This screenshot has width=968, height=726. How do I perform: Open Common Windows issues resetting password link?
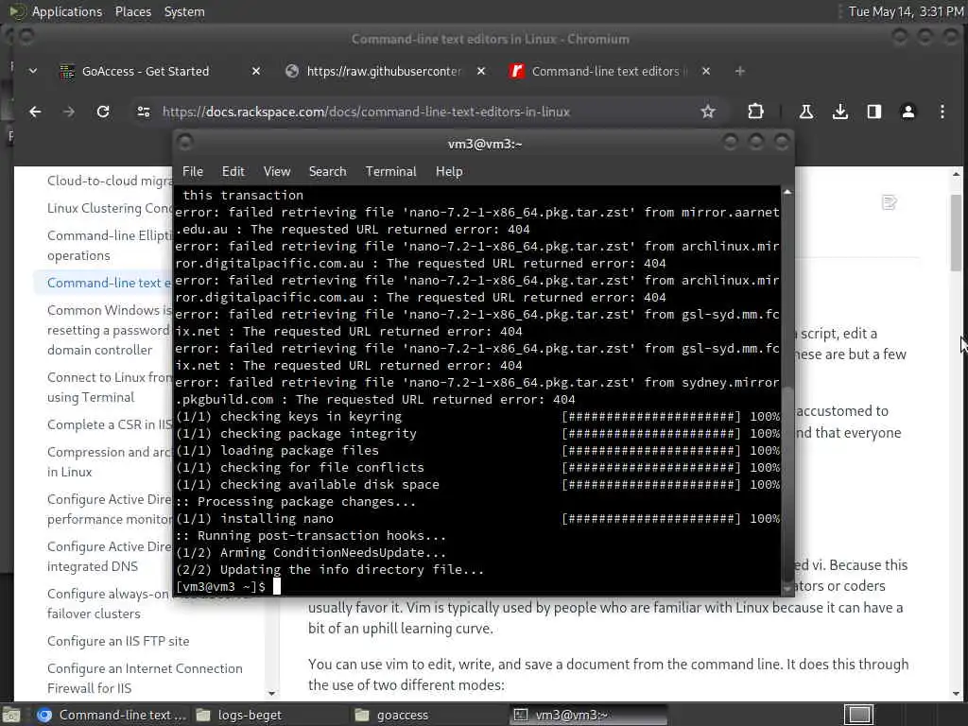pyautogui.click(x=110, y=330)
